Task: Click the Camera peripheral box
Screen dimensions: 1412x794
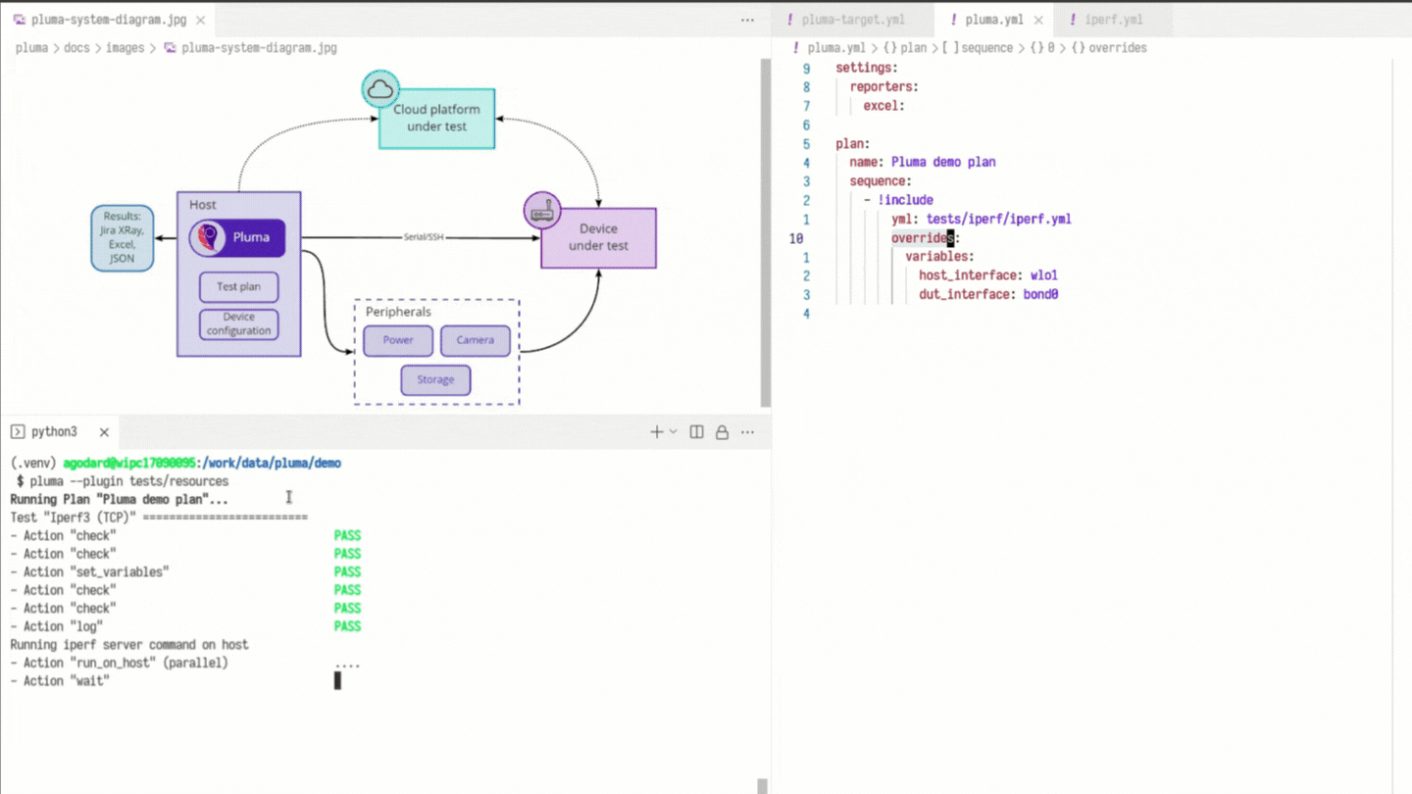Action: (x=476, y=340)
